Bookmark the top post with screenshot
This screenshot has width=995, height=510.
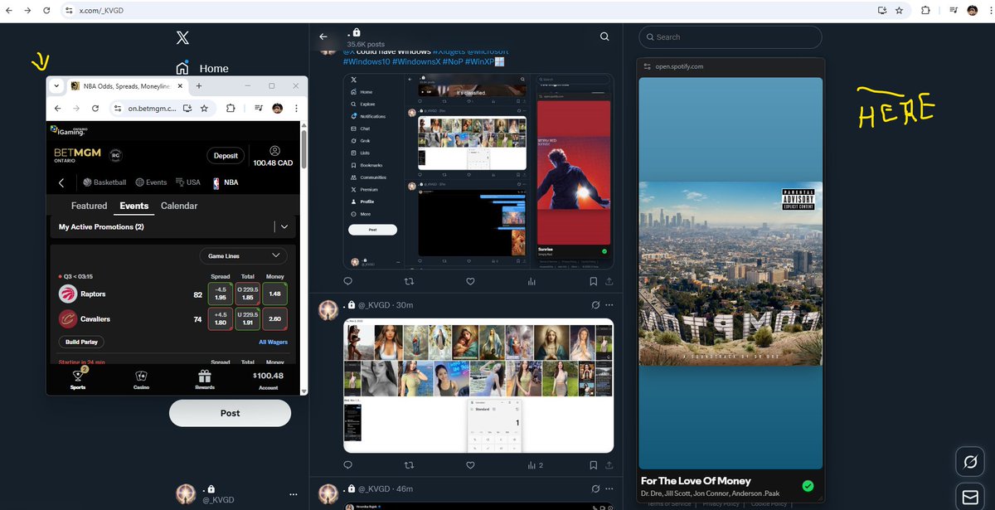click(594, 281)
